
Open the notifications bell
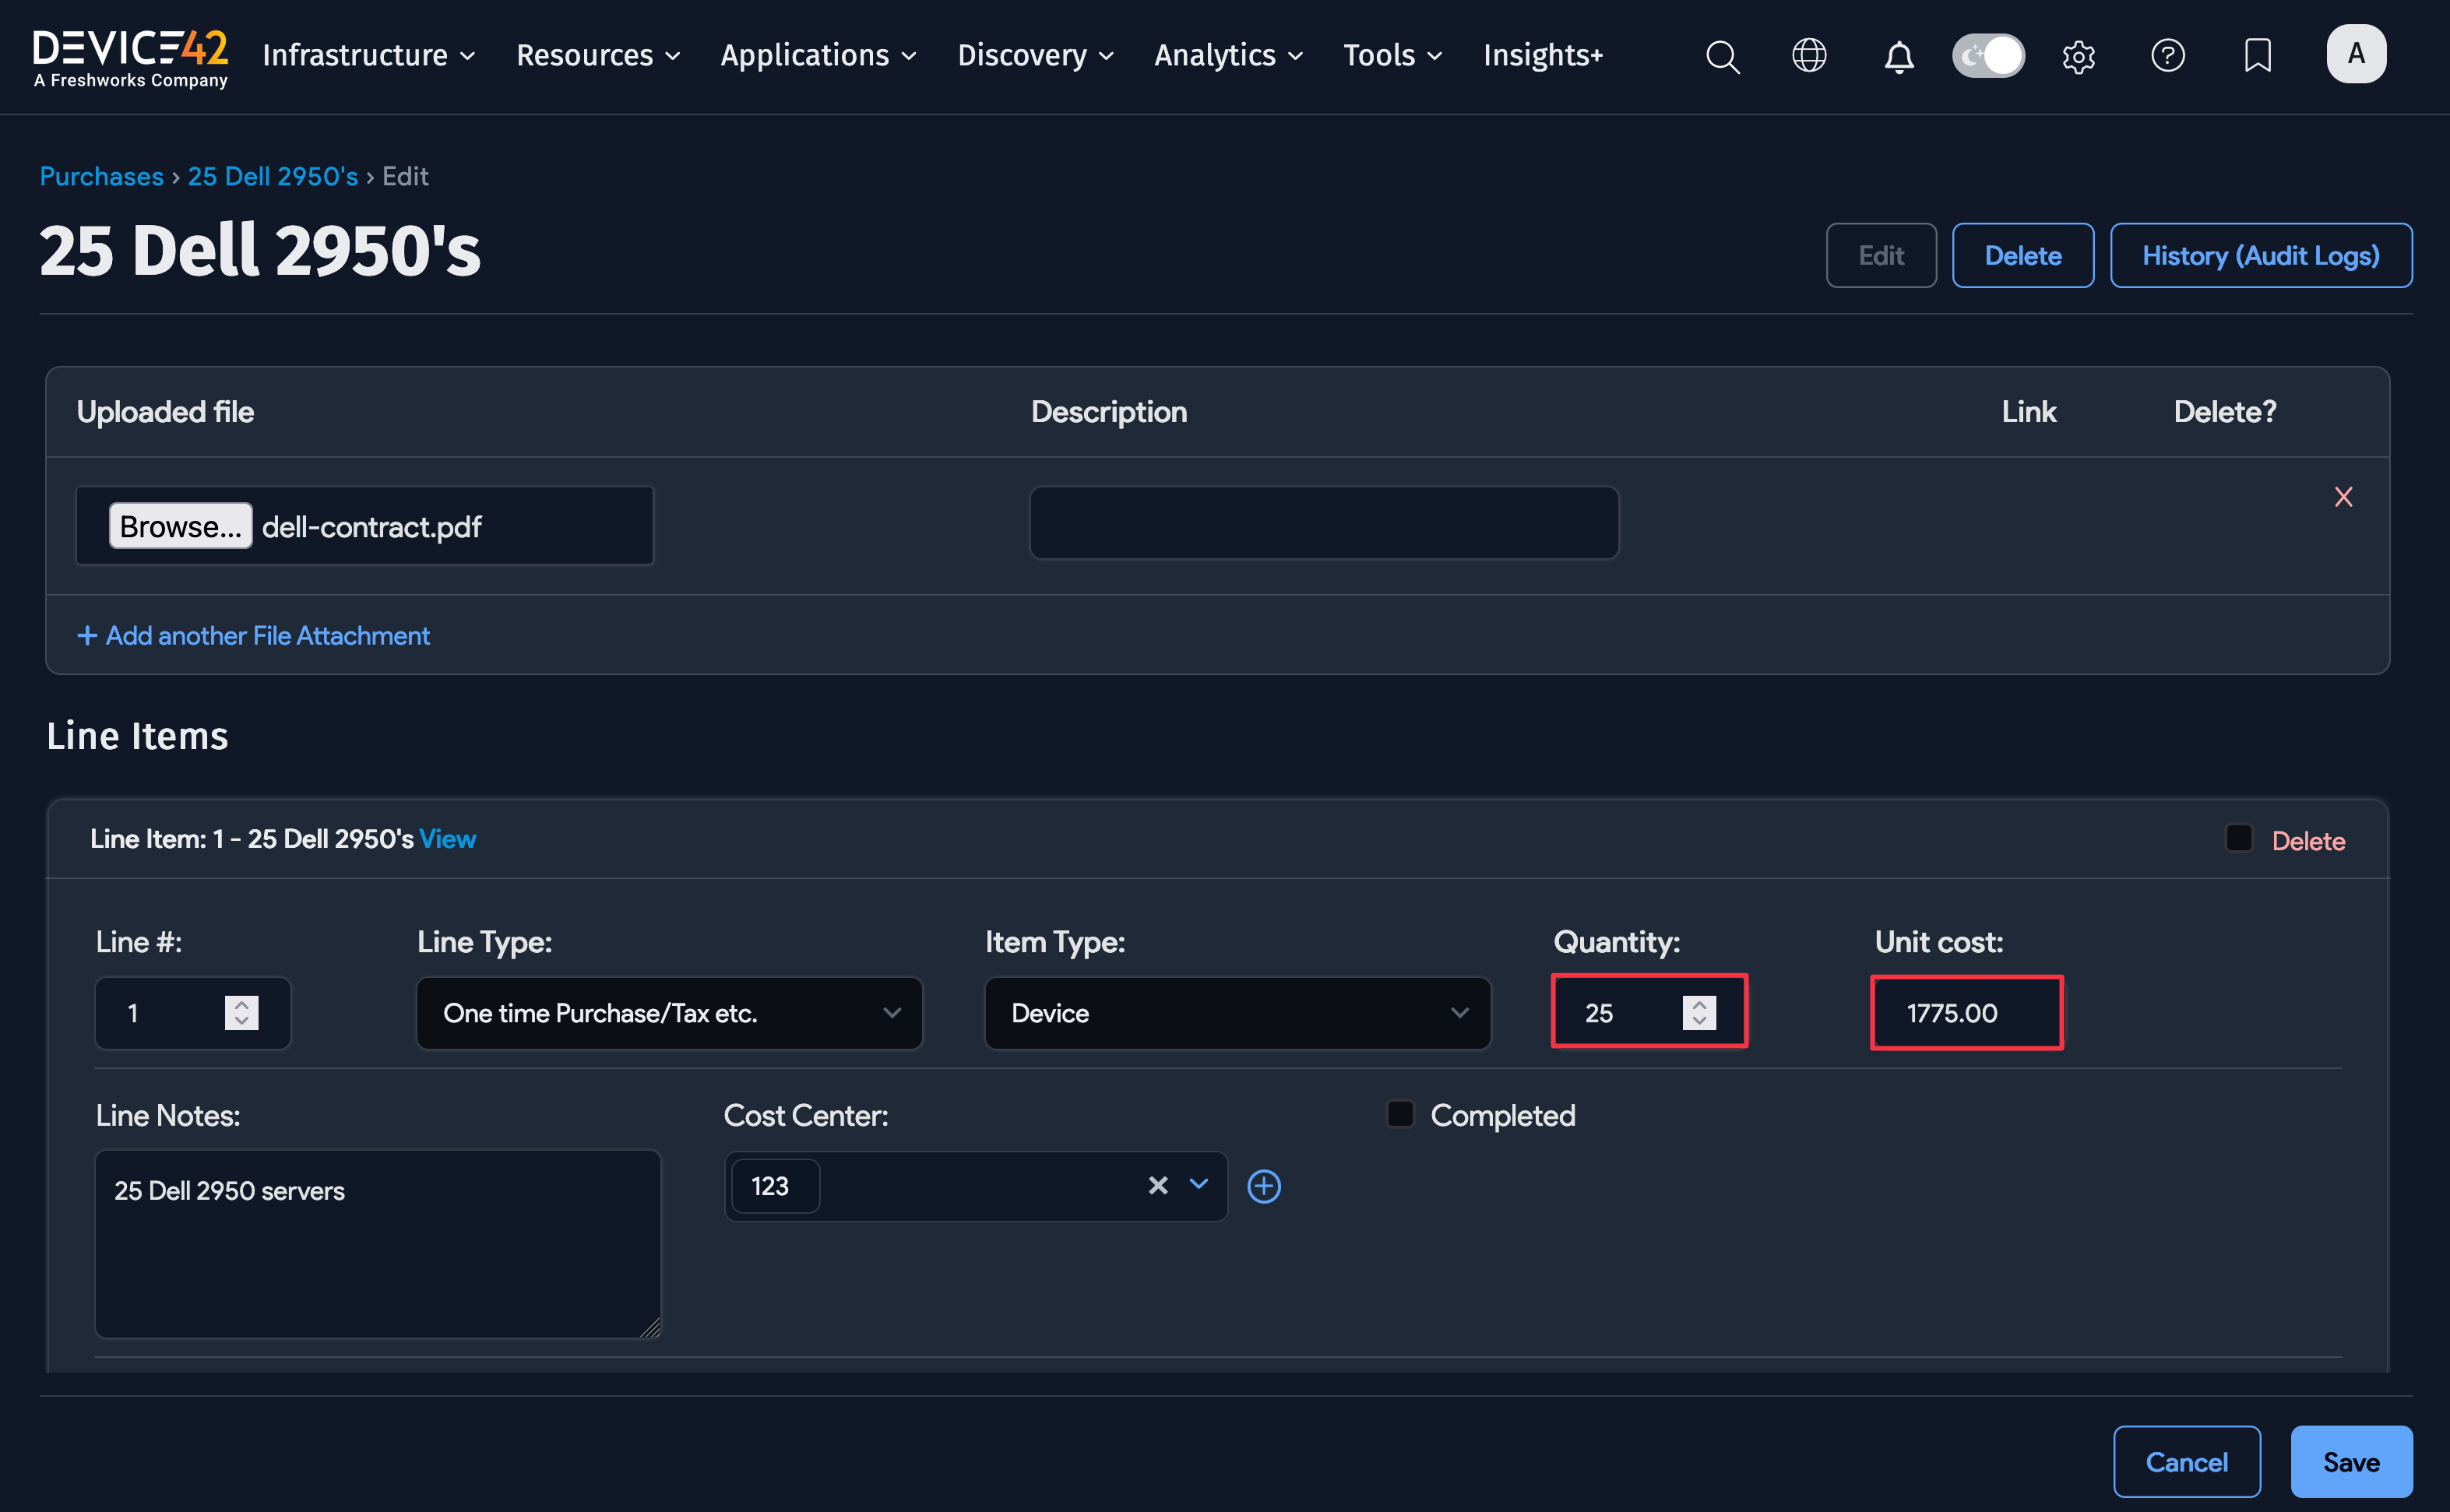click(x=1898, y=56)
